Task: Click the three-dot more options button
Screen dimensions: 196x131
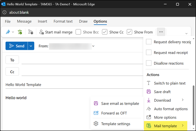Action: 161,32
